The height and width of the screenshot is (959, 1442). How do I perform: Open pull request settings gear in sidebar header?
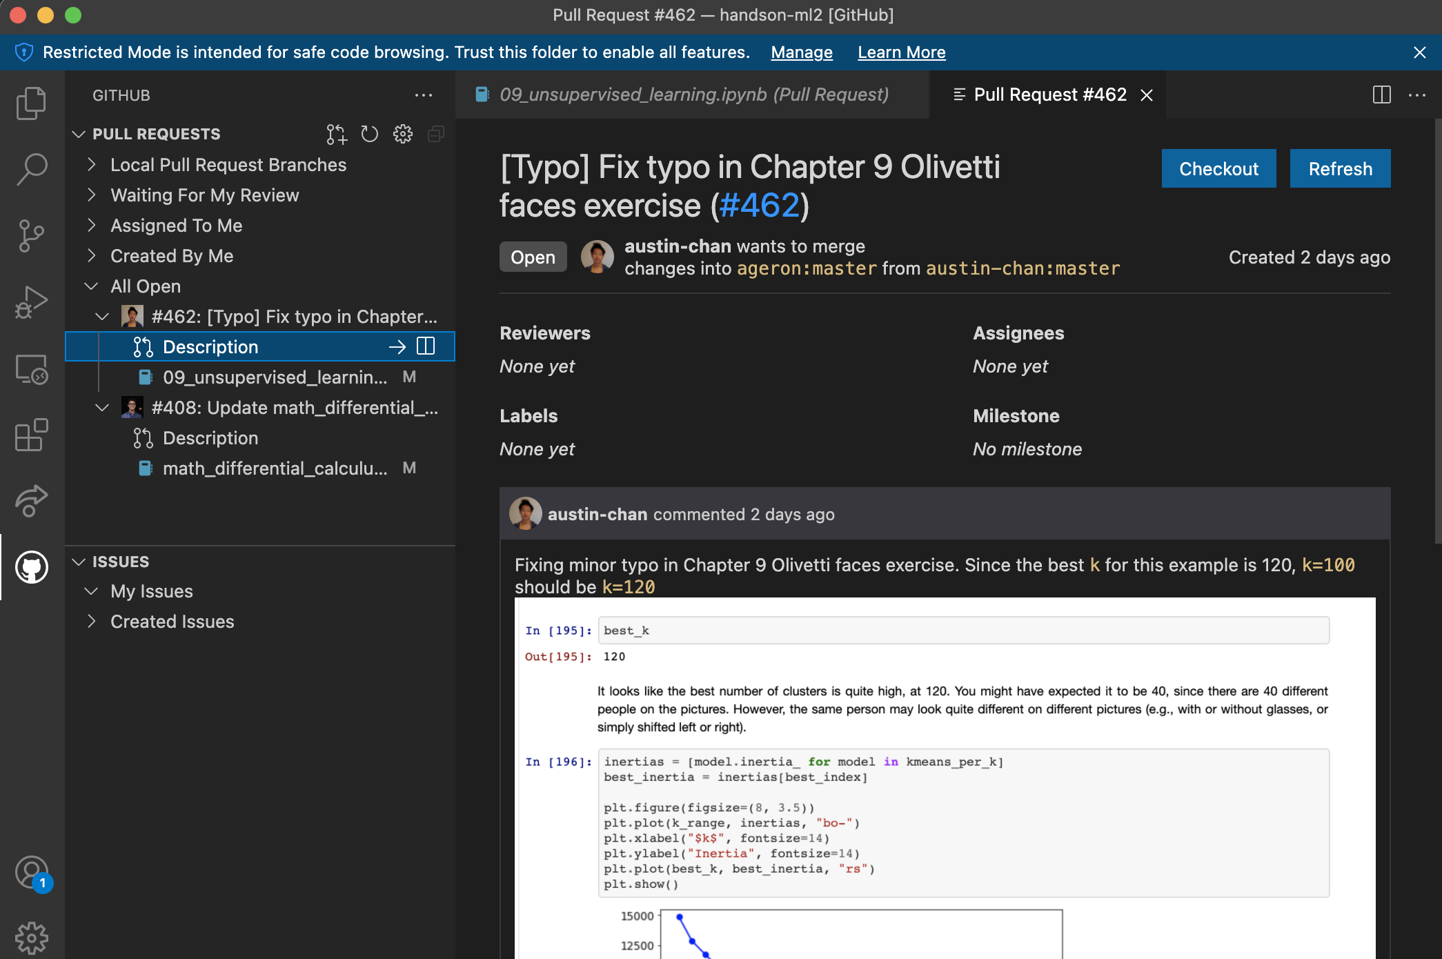point(403,134)
